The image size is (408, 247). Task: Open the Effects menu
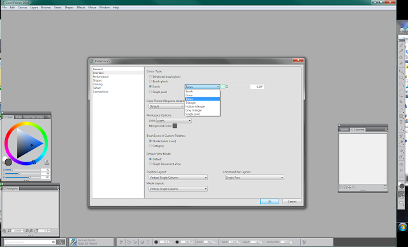[81, 8]
